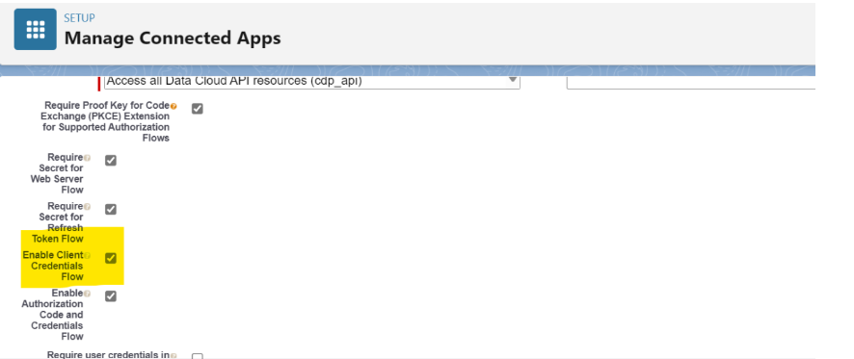The width and height of the screenshot is (854, 359).
Task: Toggle Require Secret for Refresh Token Flow checkbox
Action: click(x=111, y=210)
